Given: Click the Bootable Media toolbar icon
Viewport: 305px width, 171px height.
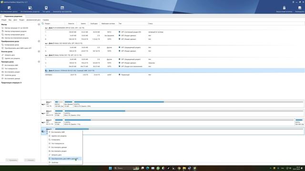Looking at the screenshot, I should (284, 9).
